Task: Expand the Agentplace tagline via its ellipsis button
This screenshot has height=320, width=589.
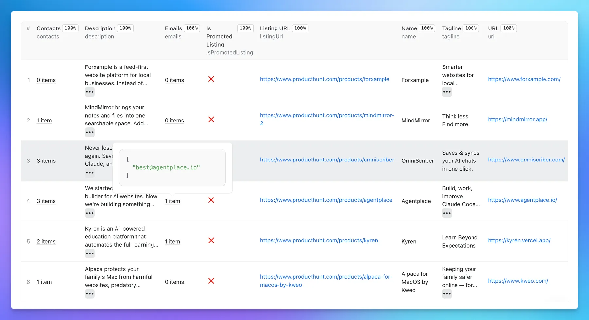Action: (447, 213)
